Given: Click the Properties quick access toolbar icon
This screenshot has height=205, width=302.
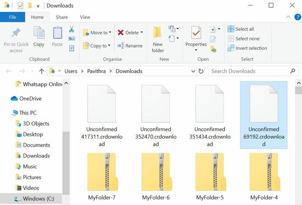Looking at the screenshot, I should (x=20, y=5).
